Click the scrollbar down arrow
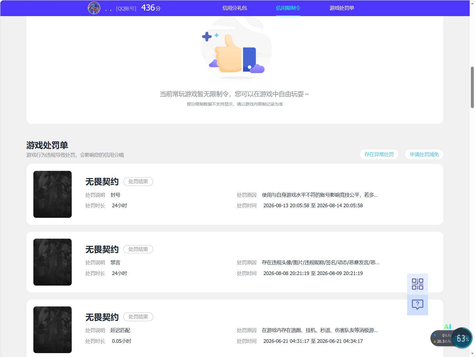 pyautogui.click(x=472, y=354)
